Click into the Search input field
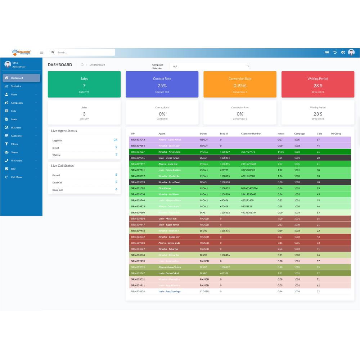 [x=85, y=53]
